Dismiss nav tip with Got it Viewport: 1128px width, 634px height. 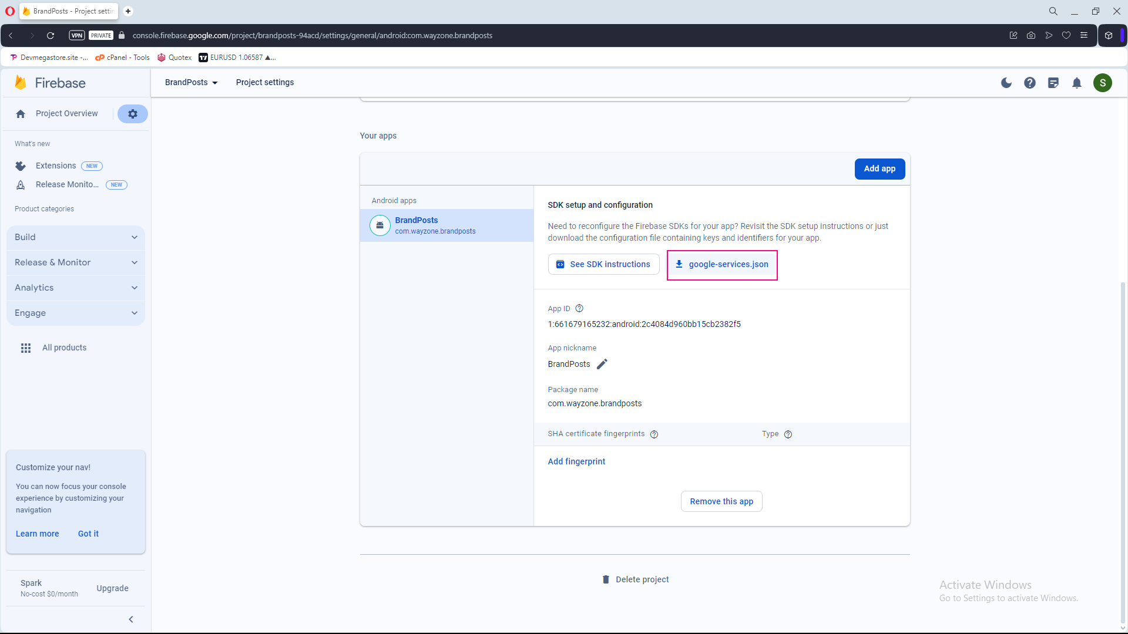(88, 534)
